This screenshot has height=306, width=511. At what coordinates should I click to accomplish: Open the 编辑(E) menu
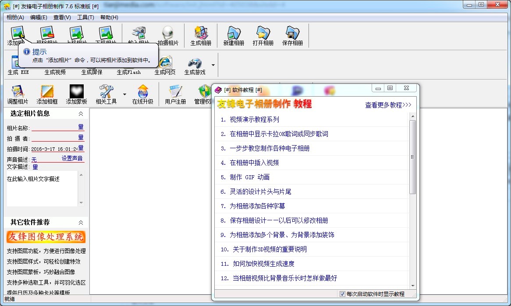point(39,17)
